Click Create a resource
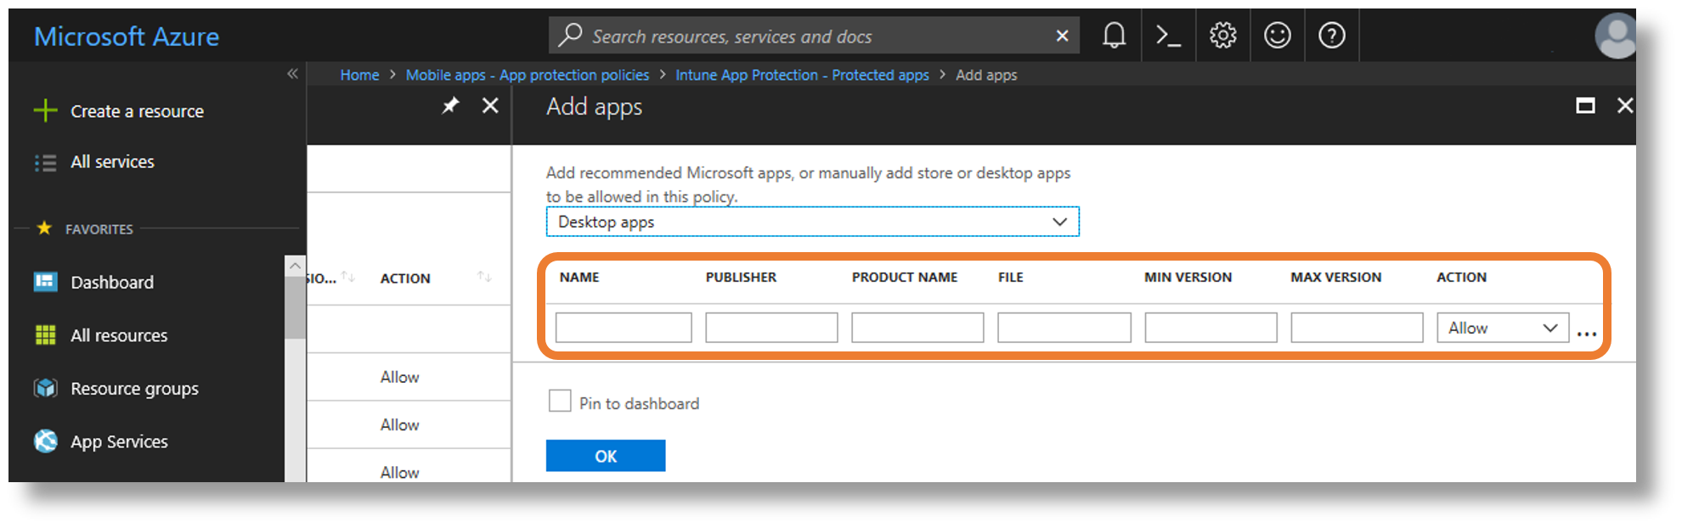 [136, 111]
